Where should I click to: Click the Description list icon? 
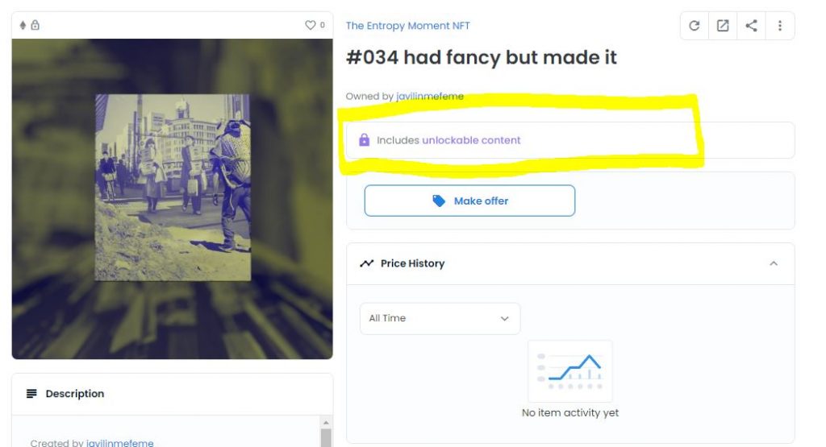coord(31,393)
